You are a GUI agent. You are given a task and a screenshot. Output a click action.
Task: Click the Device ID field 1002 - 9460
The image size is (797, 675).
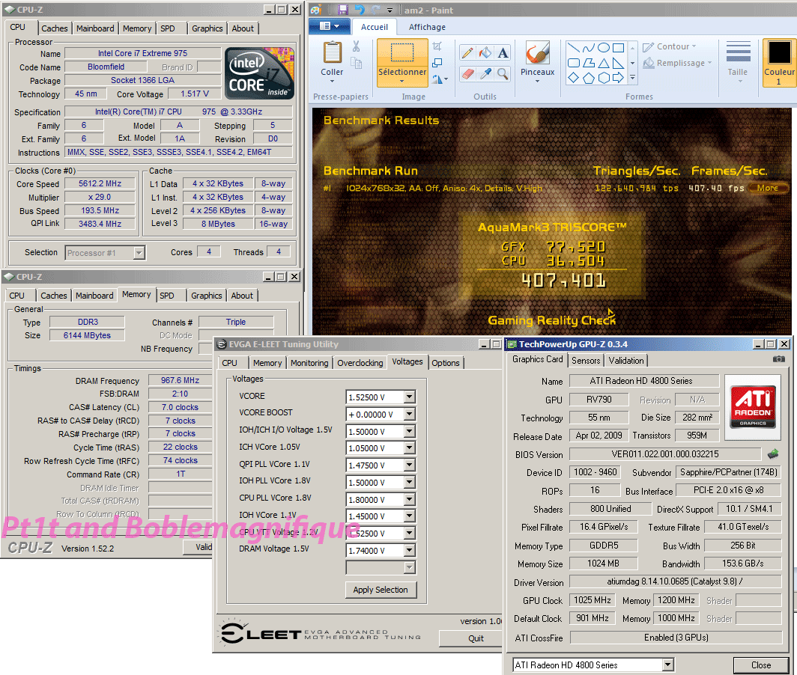[x=596, y=472]
